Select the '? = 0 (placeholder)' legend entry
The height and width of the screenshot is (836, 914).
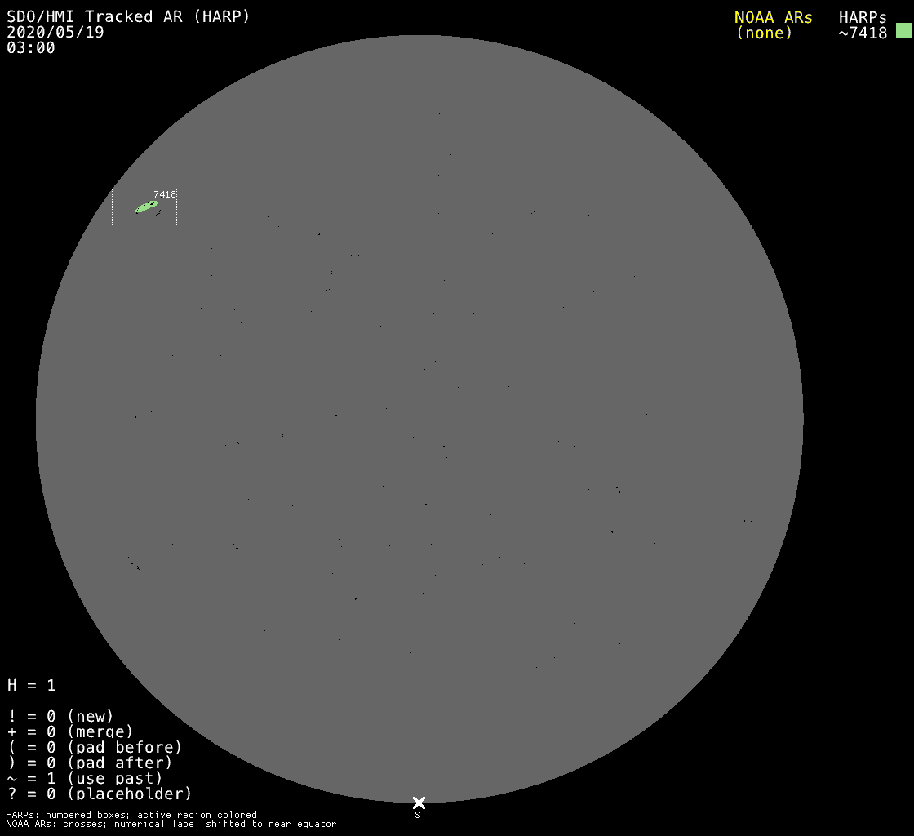click(100, 794)
